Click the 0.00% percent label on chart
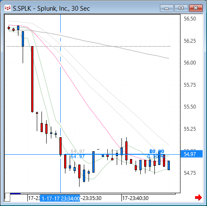The height and width of the screenshot is (206, 207). [156, 156]
